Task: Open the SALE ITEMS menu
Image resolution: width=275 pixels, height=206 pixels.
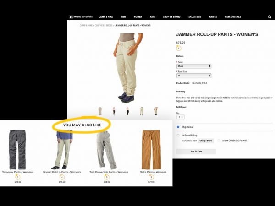Action: tap(195, 17)
